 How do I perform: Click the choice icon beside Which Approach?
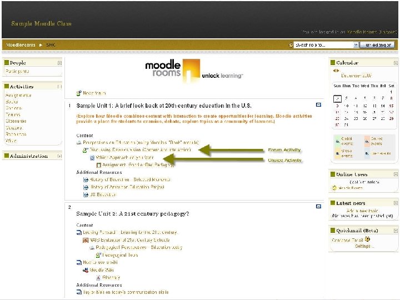[92, 158]
